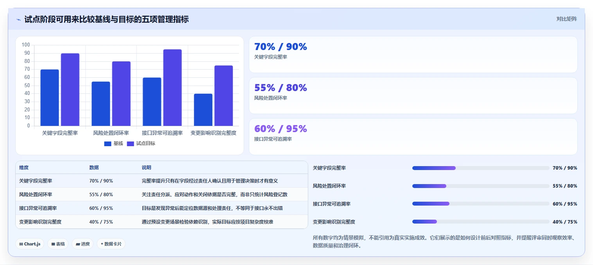This screenshot has width=593, height=265.
Task: Toggle the 基线 dataset in chart legend
Action: [x=113, y=143]
